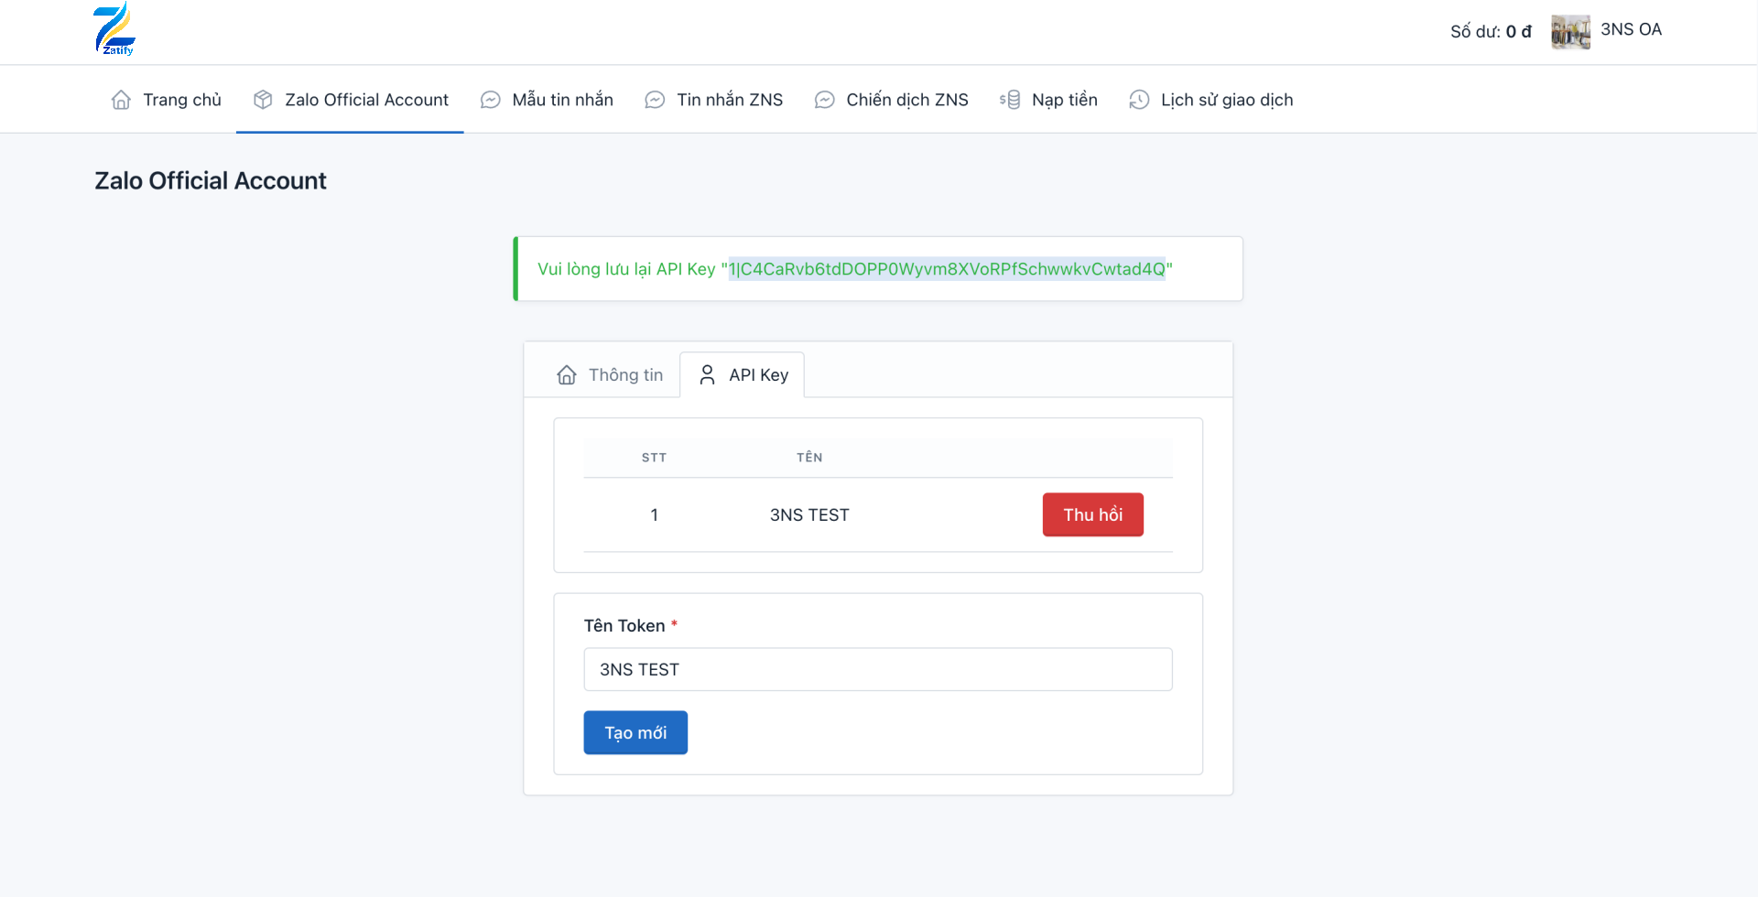Image resolution: width=1758 pixels, height=897 pixels.
Task: Click the TÊN column header
Action: tap(809, 458)
